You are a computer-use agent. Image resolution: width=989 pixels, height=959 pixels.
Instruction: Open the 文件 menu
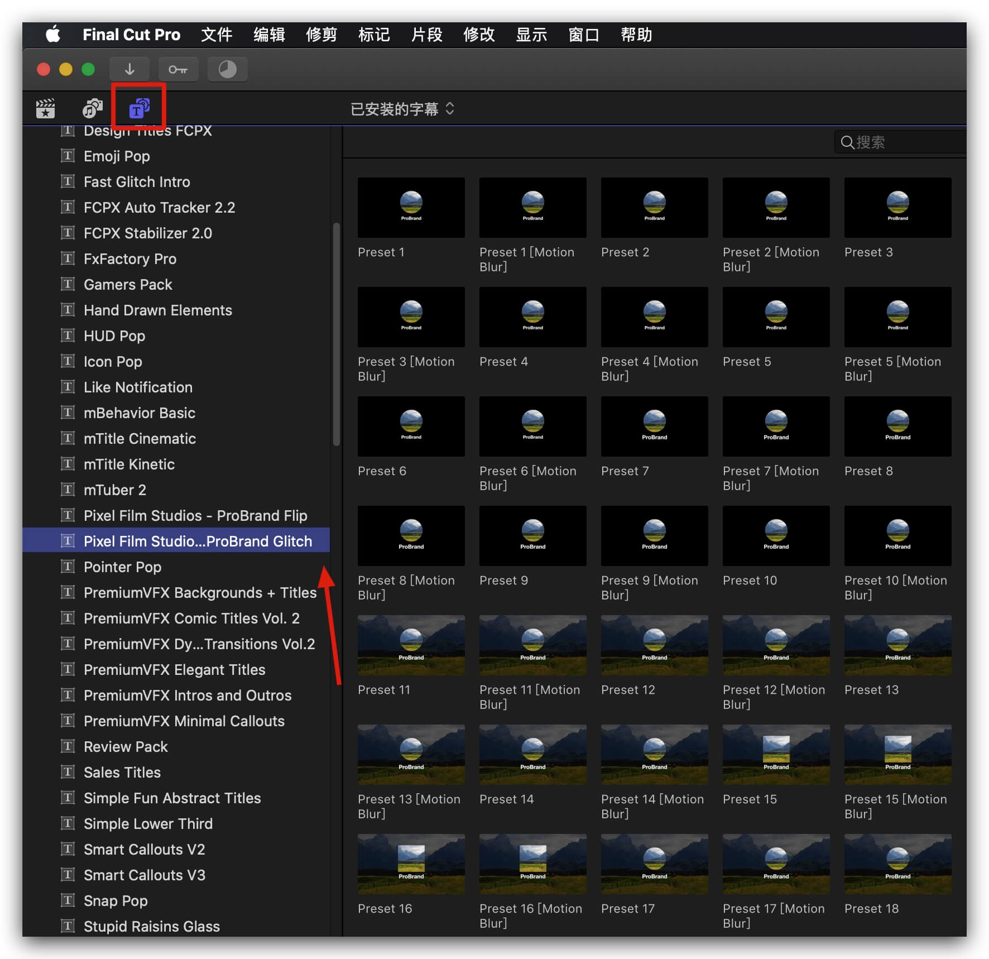(x=217, y=35)
